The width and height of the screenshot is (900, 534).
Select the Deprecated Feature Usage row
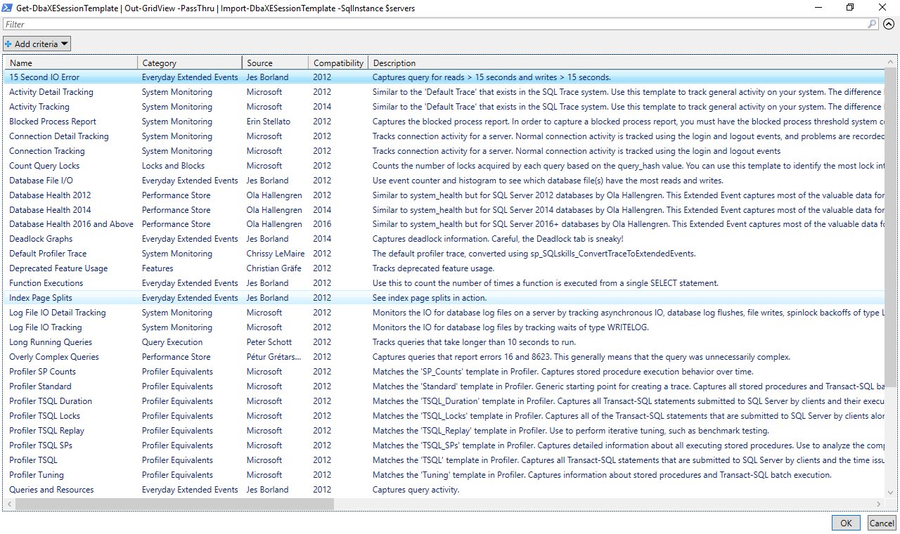444,268
